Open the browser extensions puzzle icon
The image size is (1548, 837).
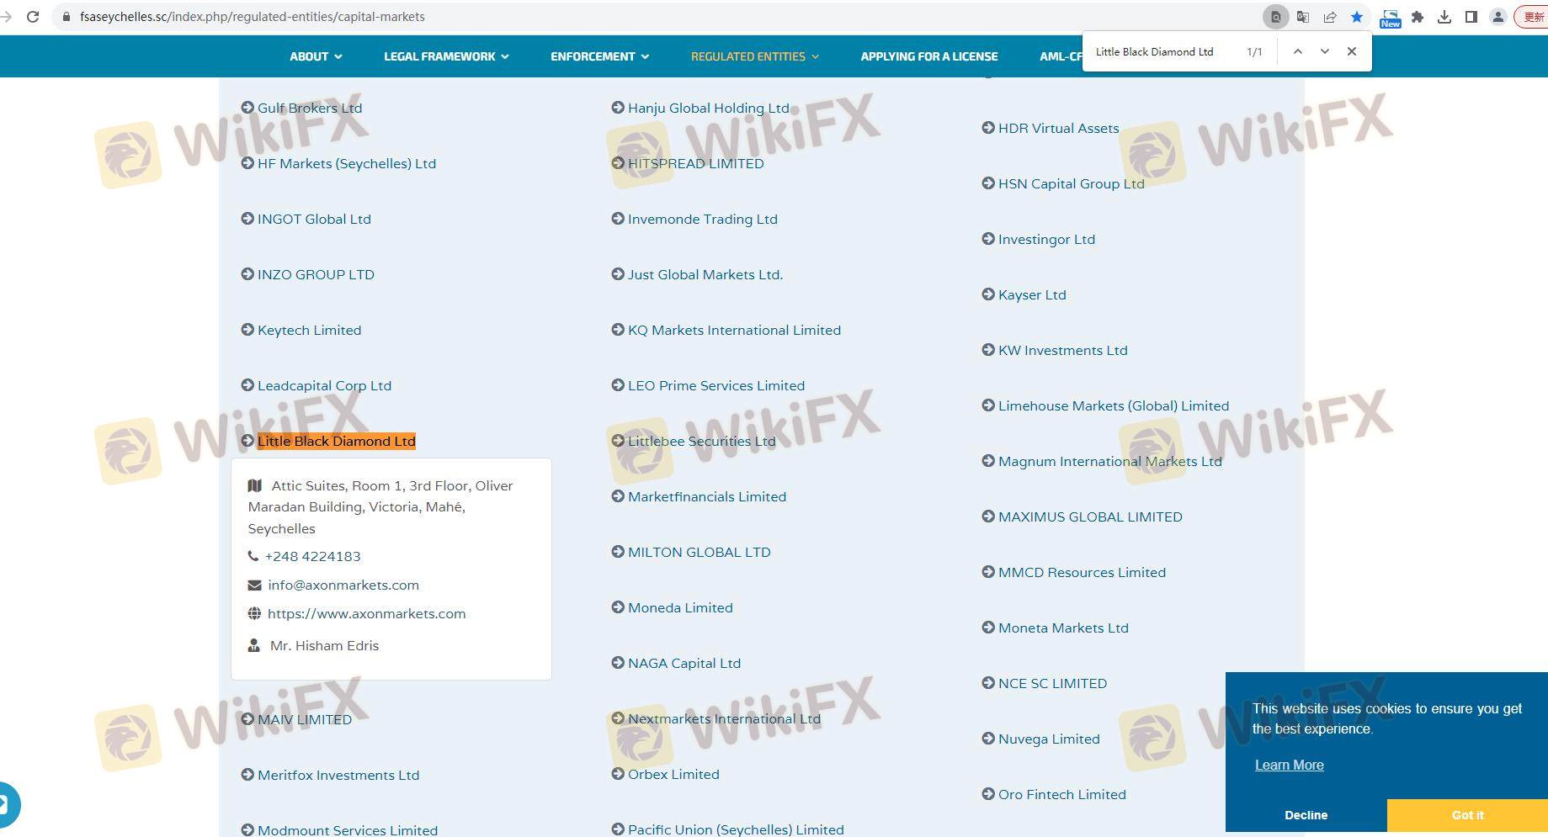coord(1418,17)
